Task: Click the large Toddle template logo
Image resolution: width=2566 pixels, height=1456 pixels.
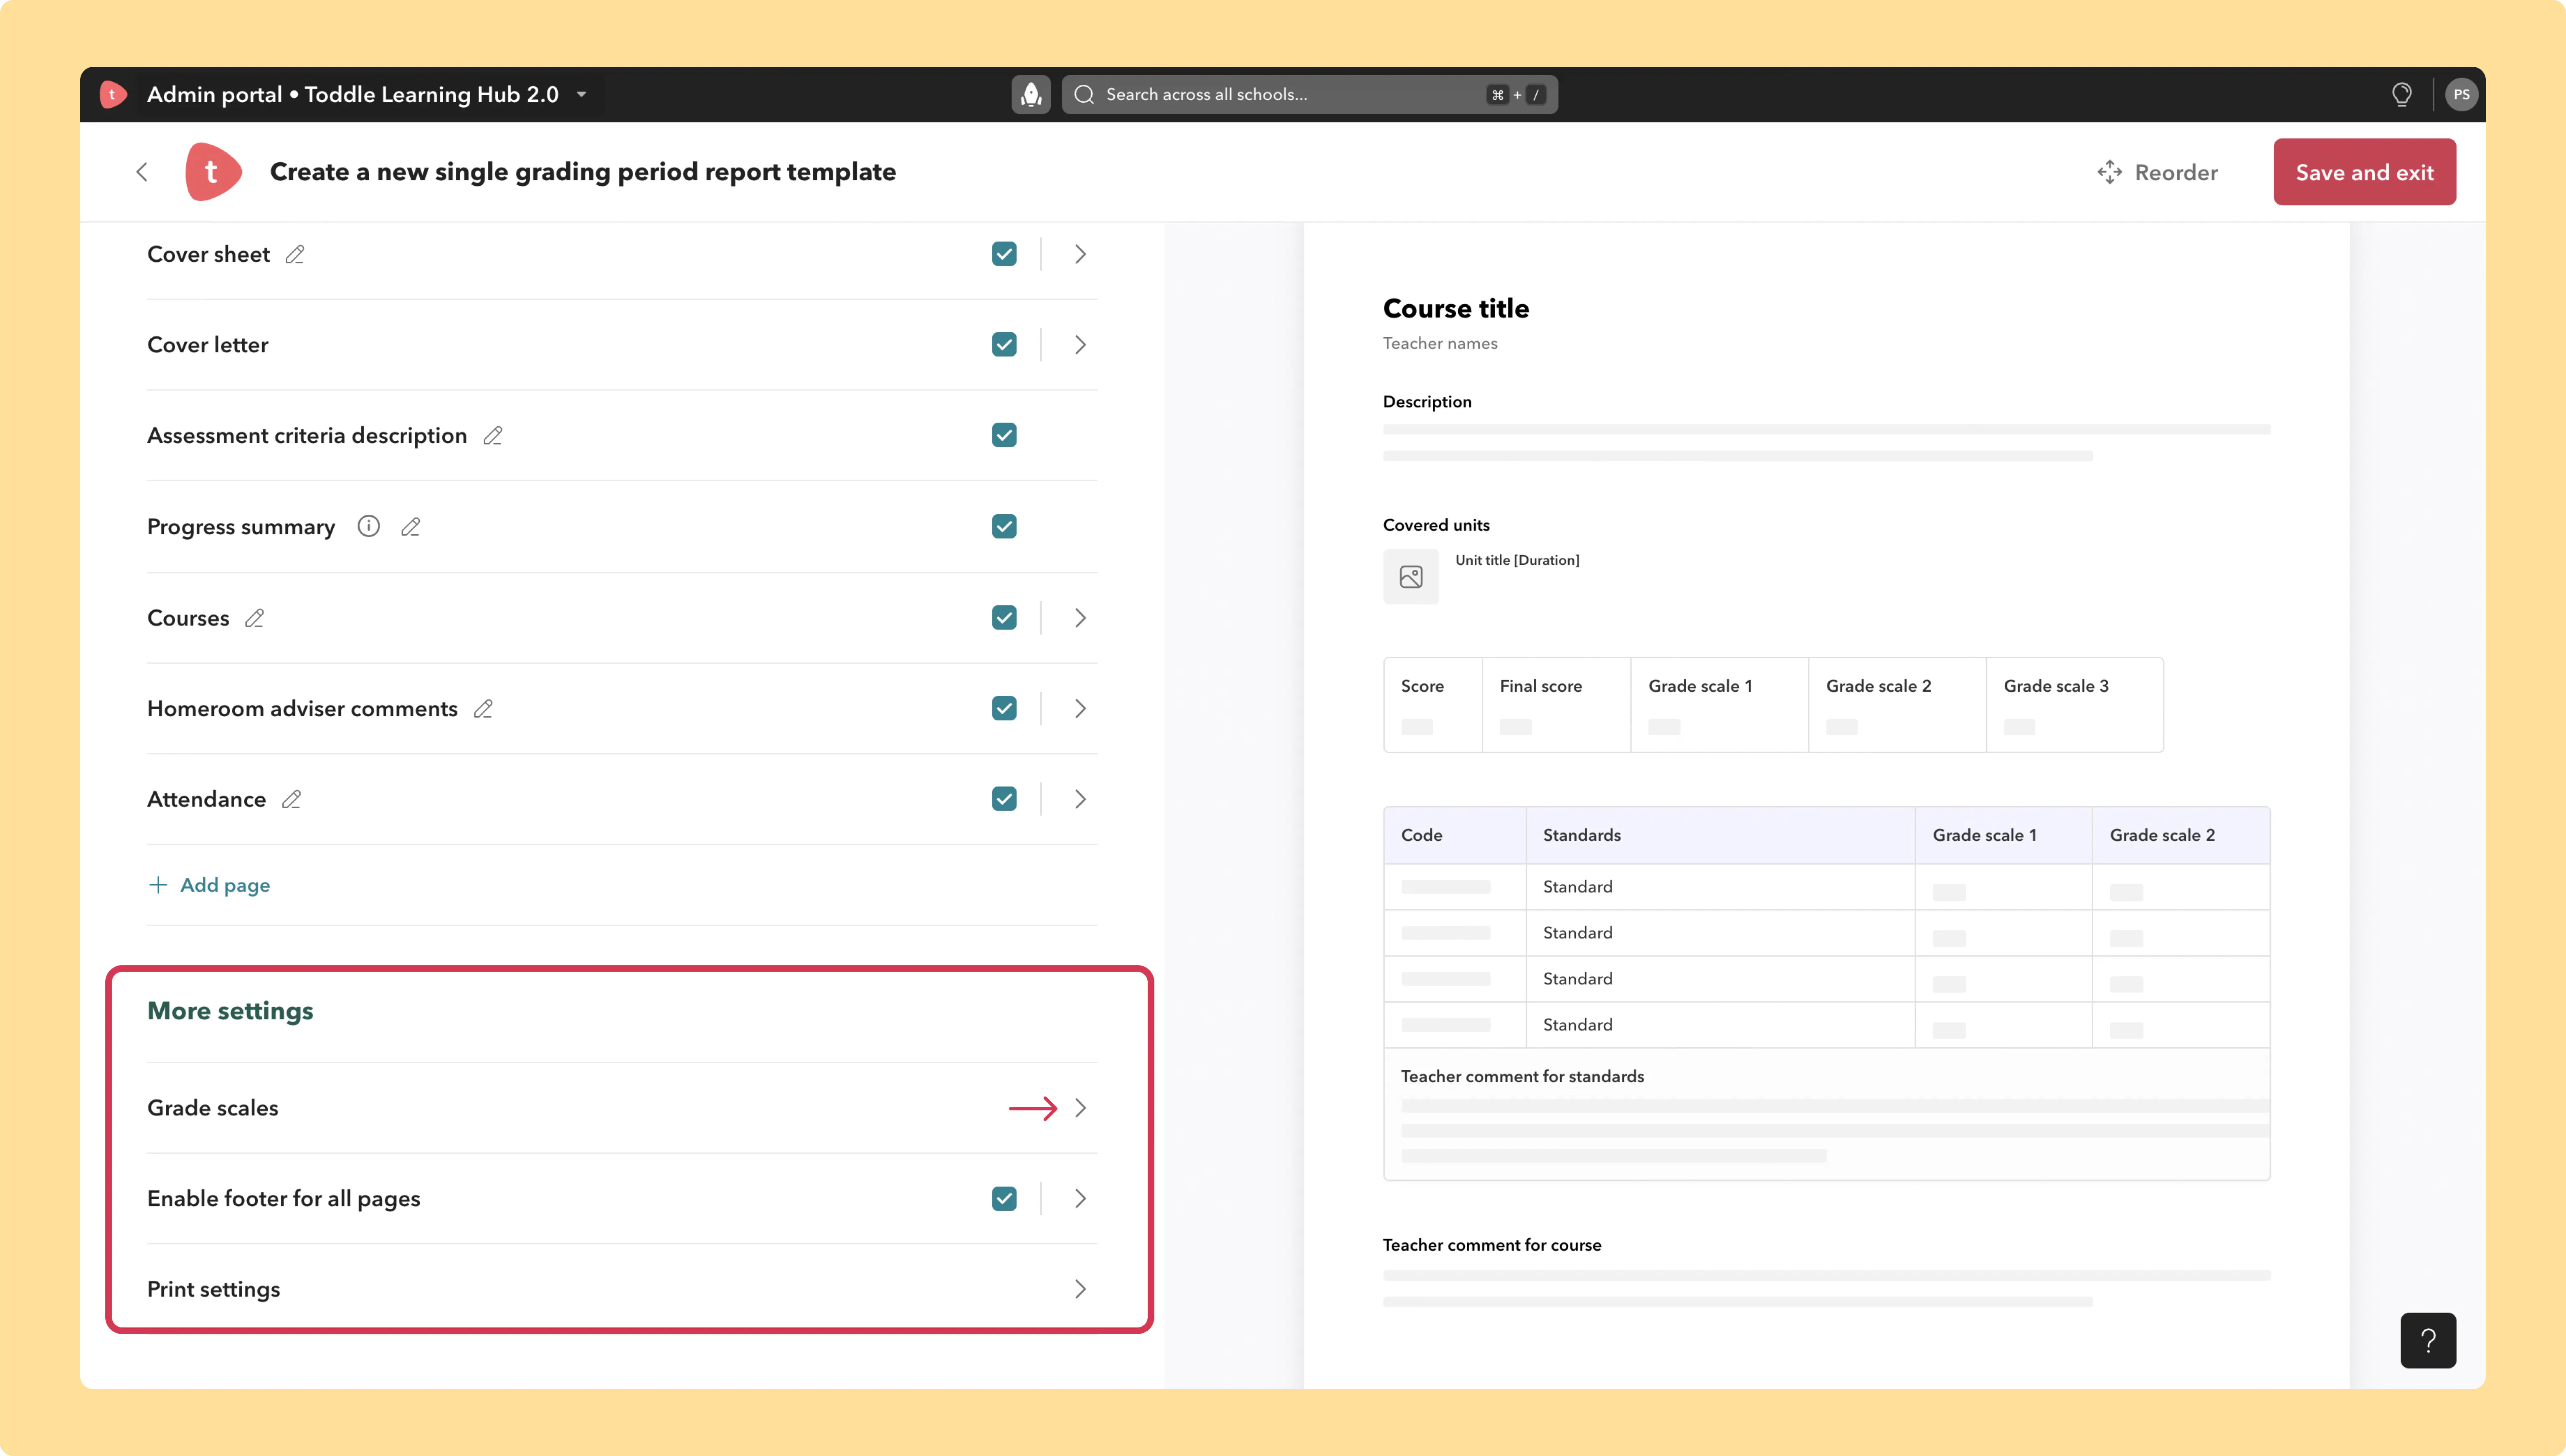Action: click(213, 172)
